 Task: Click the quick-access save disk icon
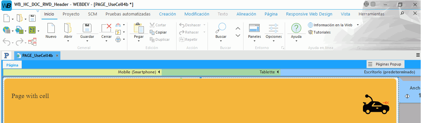coord(32,18)
